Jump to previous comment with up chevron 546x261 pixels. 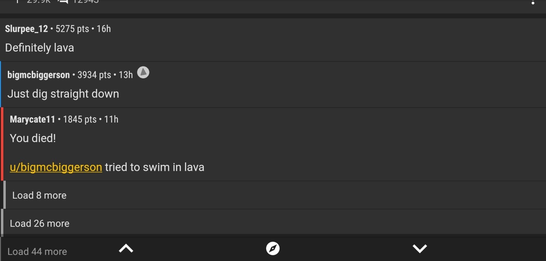coord(126,248)
